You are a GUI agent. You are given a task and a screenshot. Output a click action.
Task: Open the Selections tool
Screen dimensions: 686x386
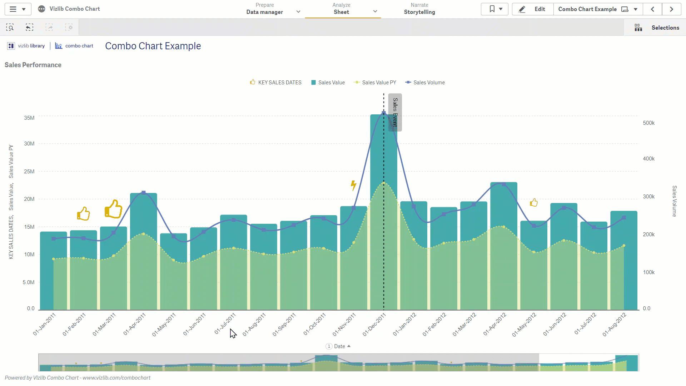(x=655, y=28)
